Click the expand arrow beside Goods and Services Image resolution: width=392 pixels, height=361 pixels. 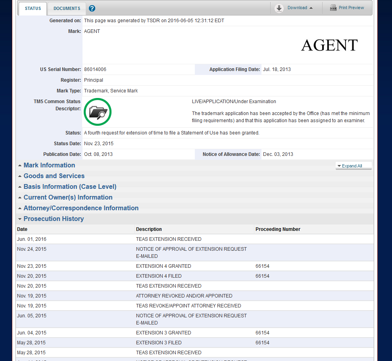tap(19, 176)
